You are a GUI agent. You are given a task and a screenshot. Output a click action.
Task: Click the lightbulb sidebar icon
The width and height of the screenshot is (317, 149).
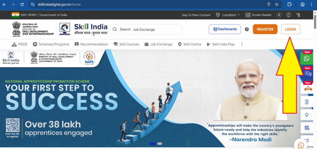307,115
